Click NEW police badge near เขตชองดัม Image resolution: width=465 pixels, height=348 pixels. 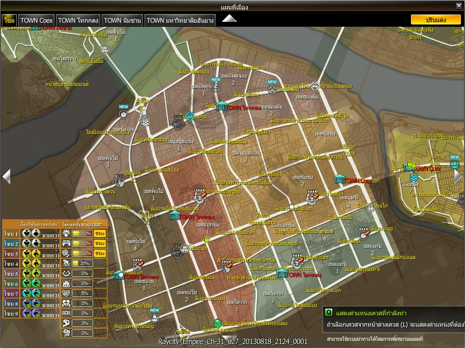[272, 89]
